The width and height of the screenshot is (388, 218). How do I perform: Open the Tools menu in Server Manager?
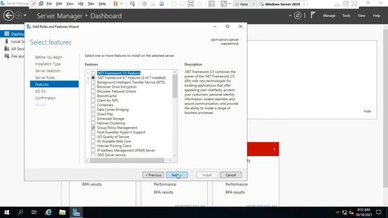coord(346,16)
